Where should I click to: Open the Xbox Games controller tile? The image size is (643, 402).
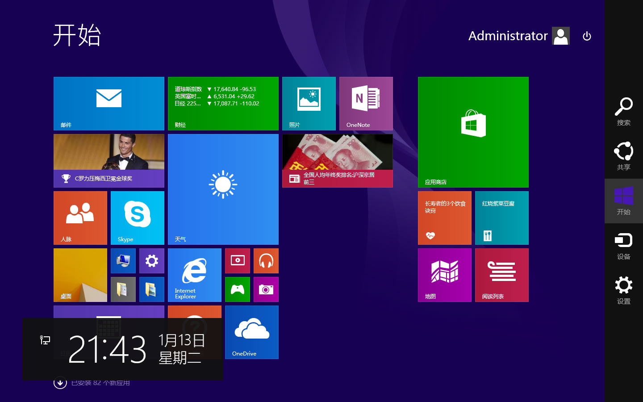pos(238,289)
